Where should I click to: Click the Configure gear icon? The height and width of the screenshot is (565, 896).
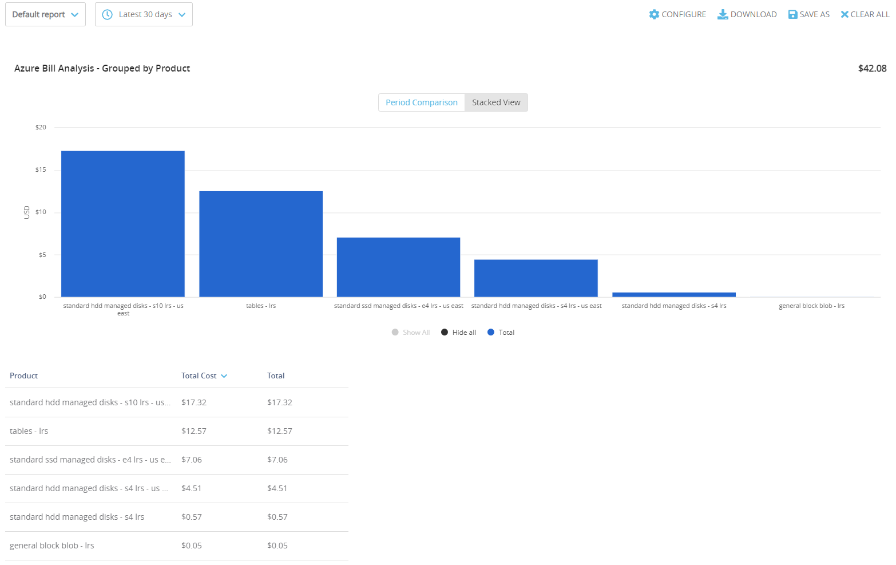654,14
